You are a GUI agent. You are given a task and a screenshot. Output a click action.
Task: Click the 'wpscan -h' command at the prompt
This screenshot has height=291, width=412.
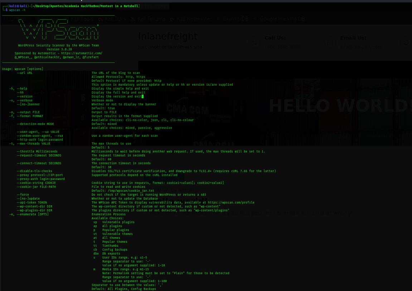click(x=17, y=10)
